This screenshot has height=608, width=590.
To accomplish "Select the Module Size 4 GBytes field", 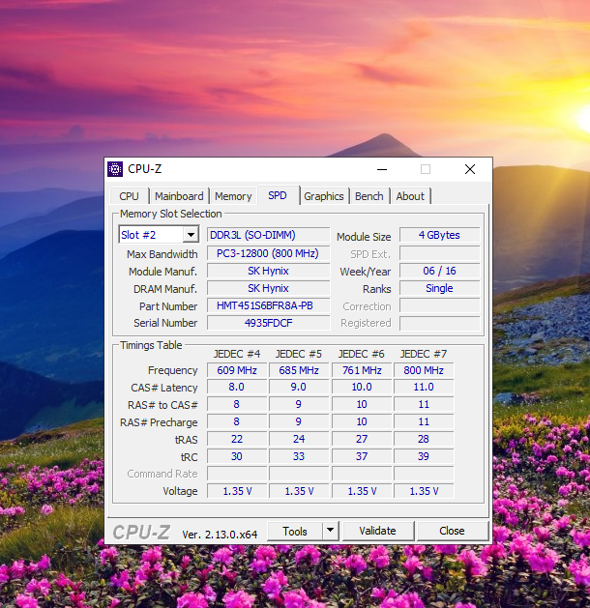I will click(439, 236).
